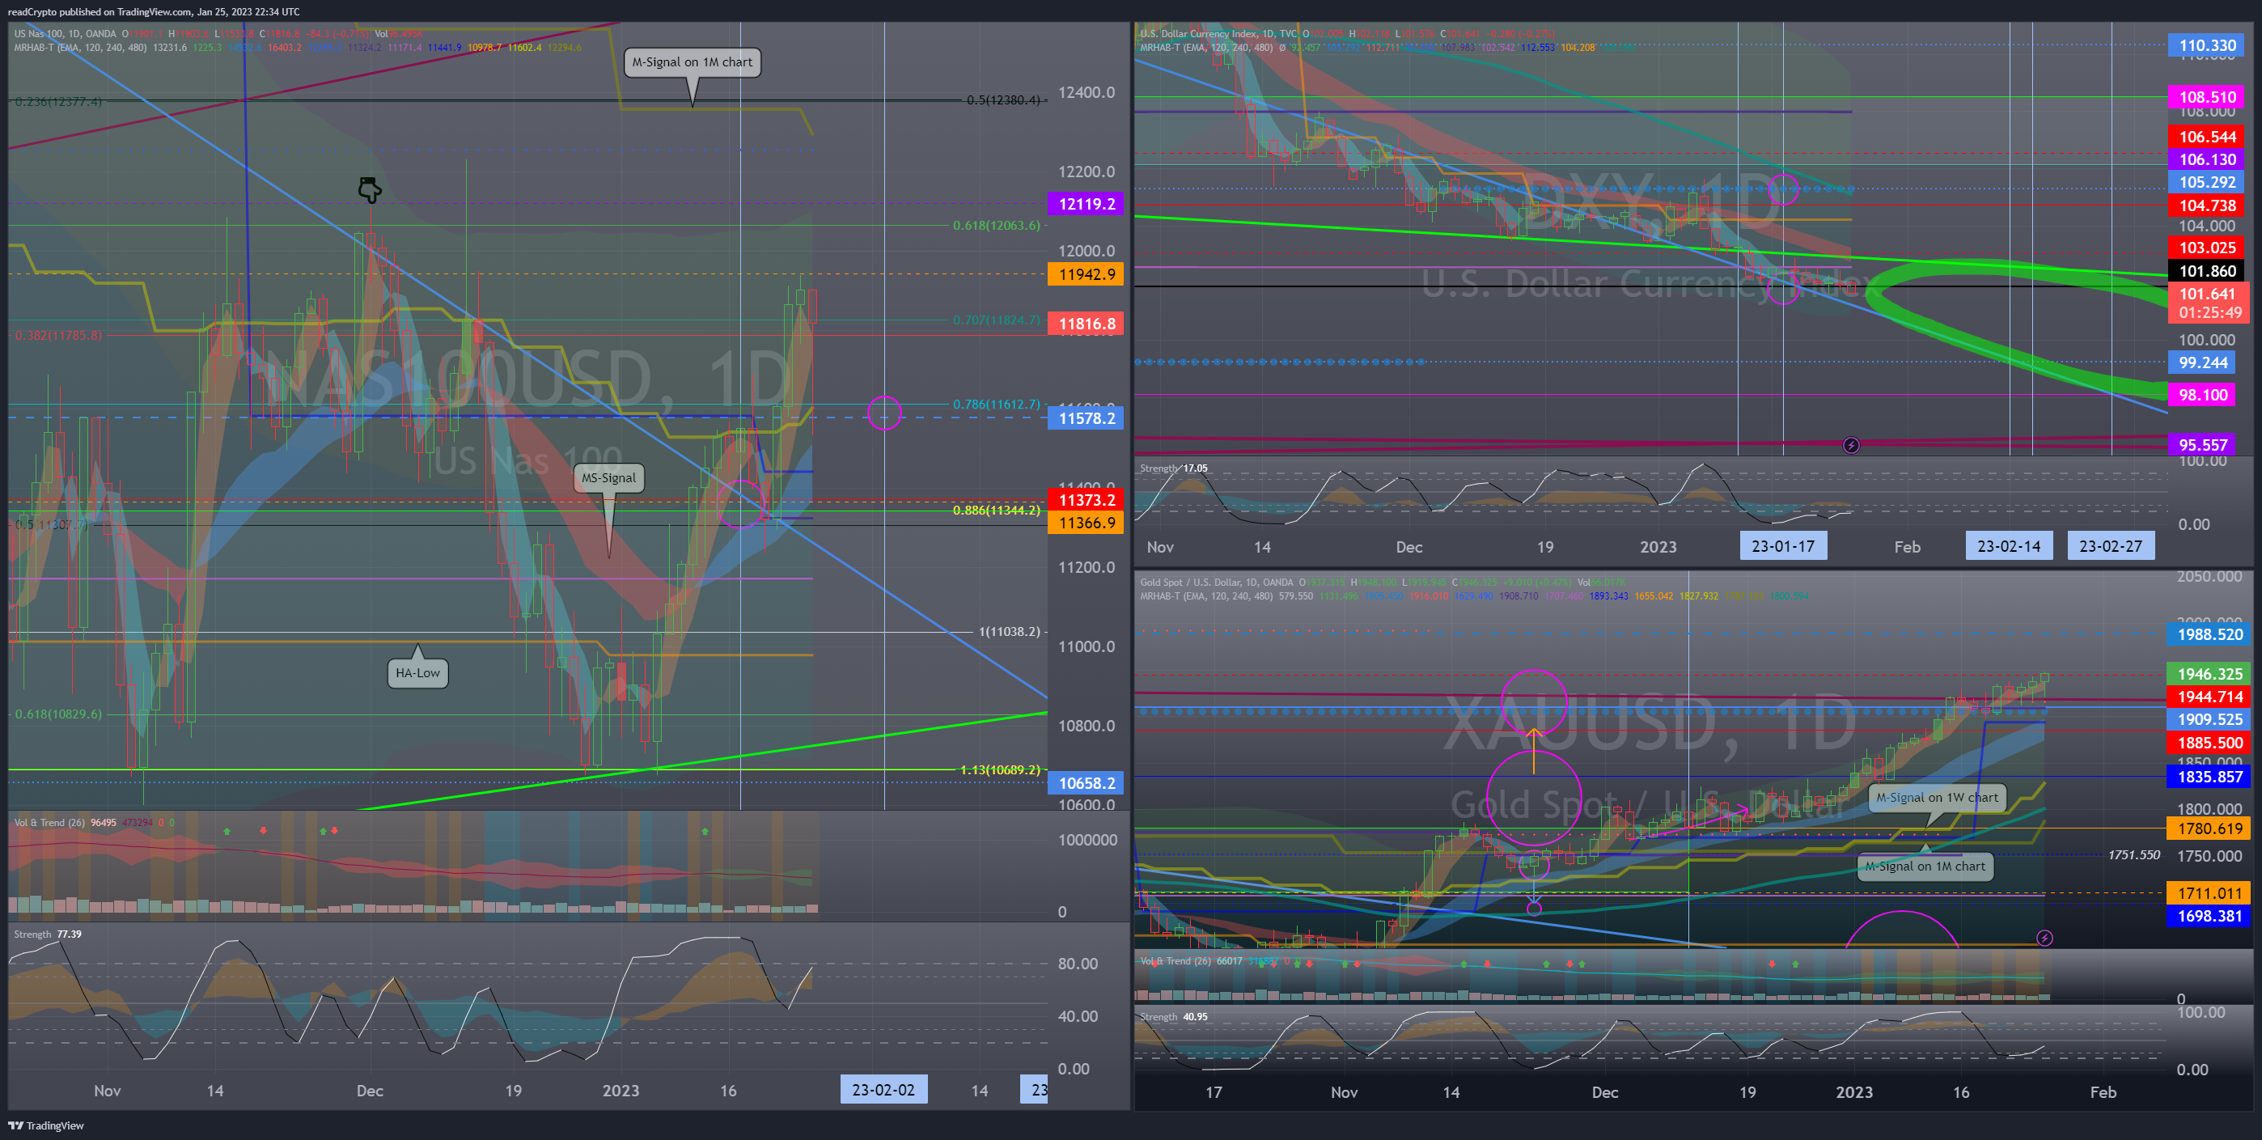
Task: Click the magenta 95.557 DXY price label
Action: (x=2202, y=444)
